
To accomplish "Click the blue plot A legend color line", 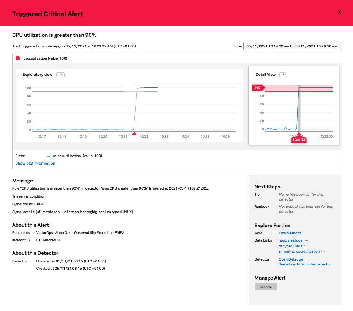I will pos(49,156).
